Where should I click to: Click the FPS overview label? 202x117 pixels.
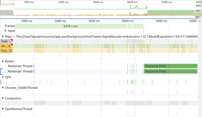coord(198,6)
